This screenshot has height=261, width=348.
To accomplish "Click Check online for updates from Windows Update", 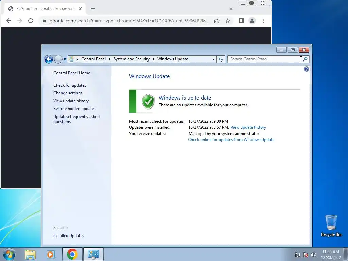I will 231,140.
